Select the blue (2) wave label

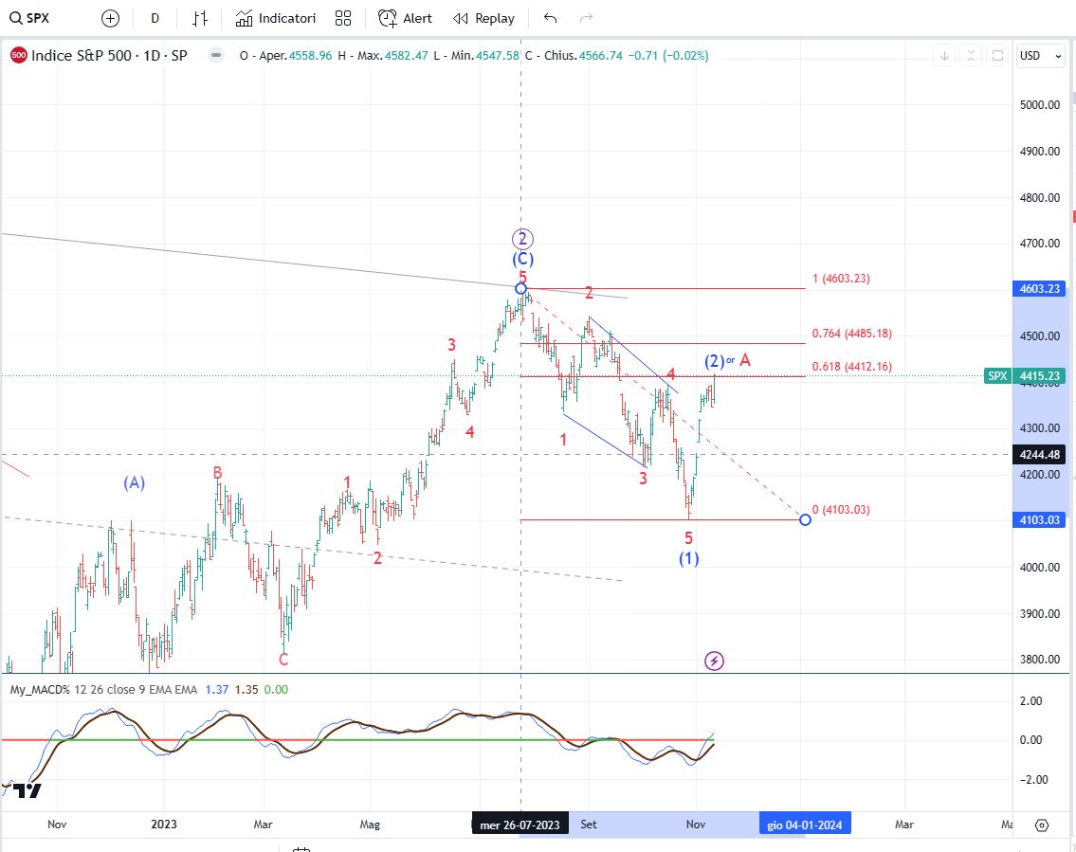(715, 361)
